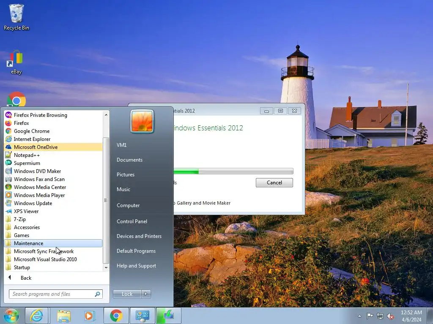Click the programs list scroll-up arrow
Screen dimensions: 433x324
(106, 115)
